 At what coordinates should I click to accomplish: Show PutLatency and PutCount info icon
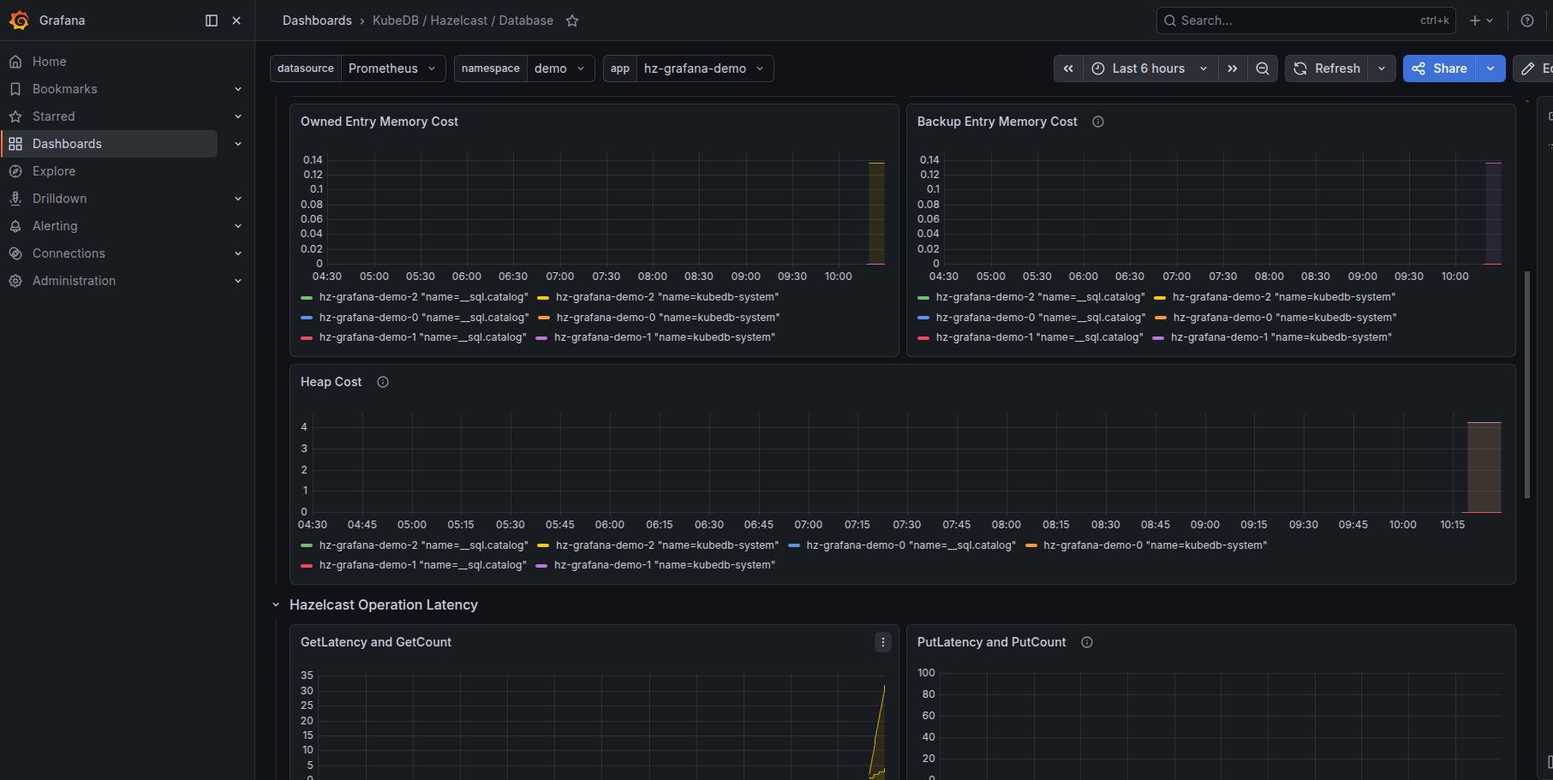point(1087,642)
